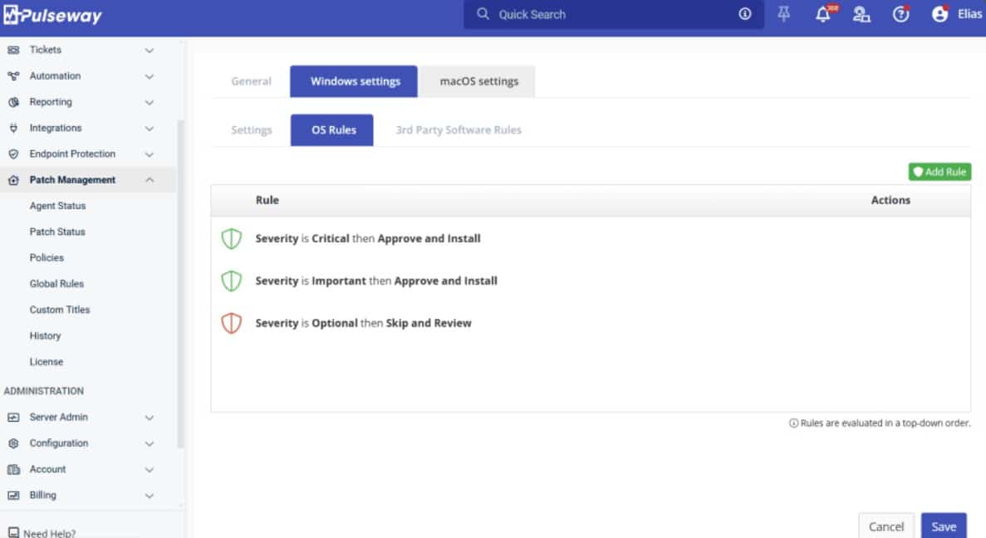This screenshot has height=538, width=986.
Task: Open Policies in the sidebar
Action: [x=47, y=257]
